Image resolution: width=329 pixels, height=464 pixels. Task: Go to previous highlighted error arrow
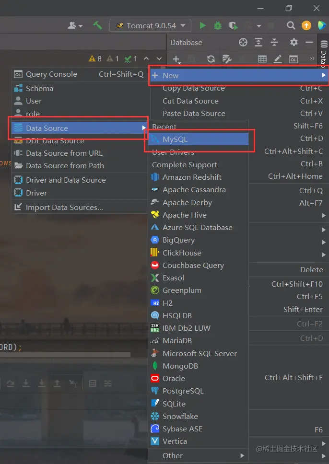tap(146, 58)
